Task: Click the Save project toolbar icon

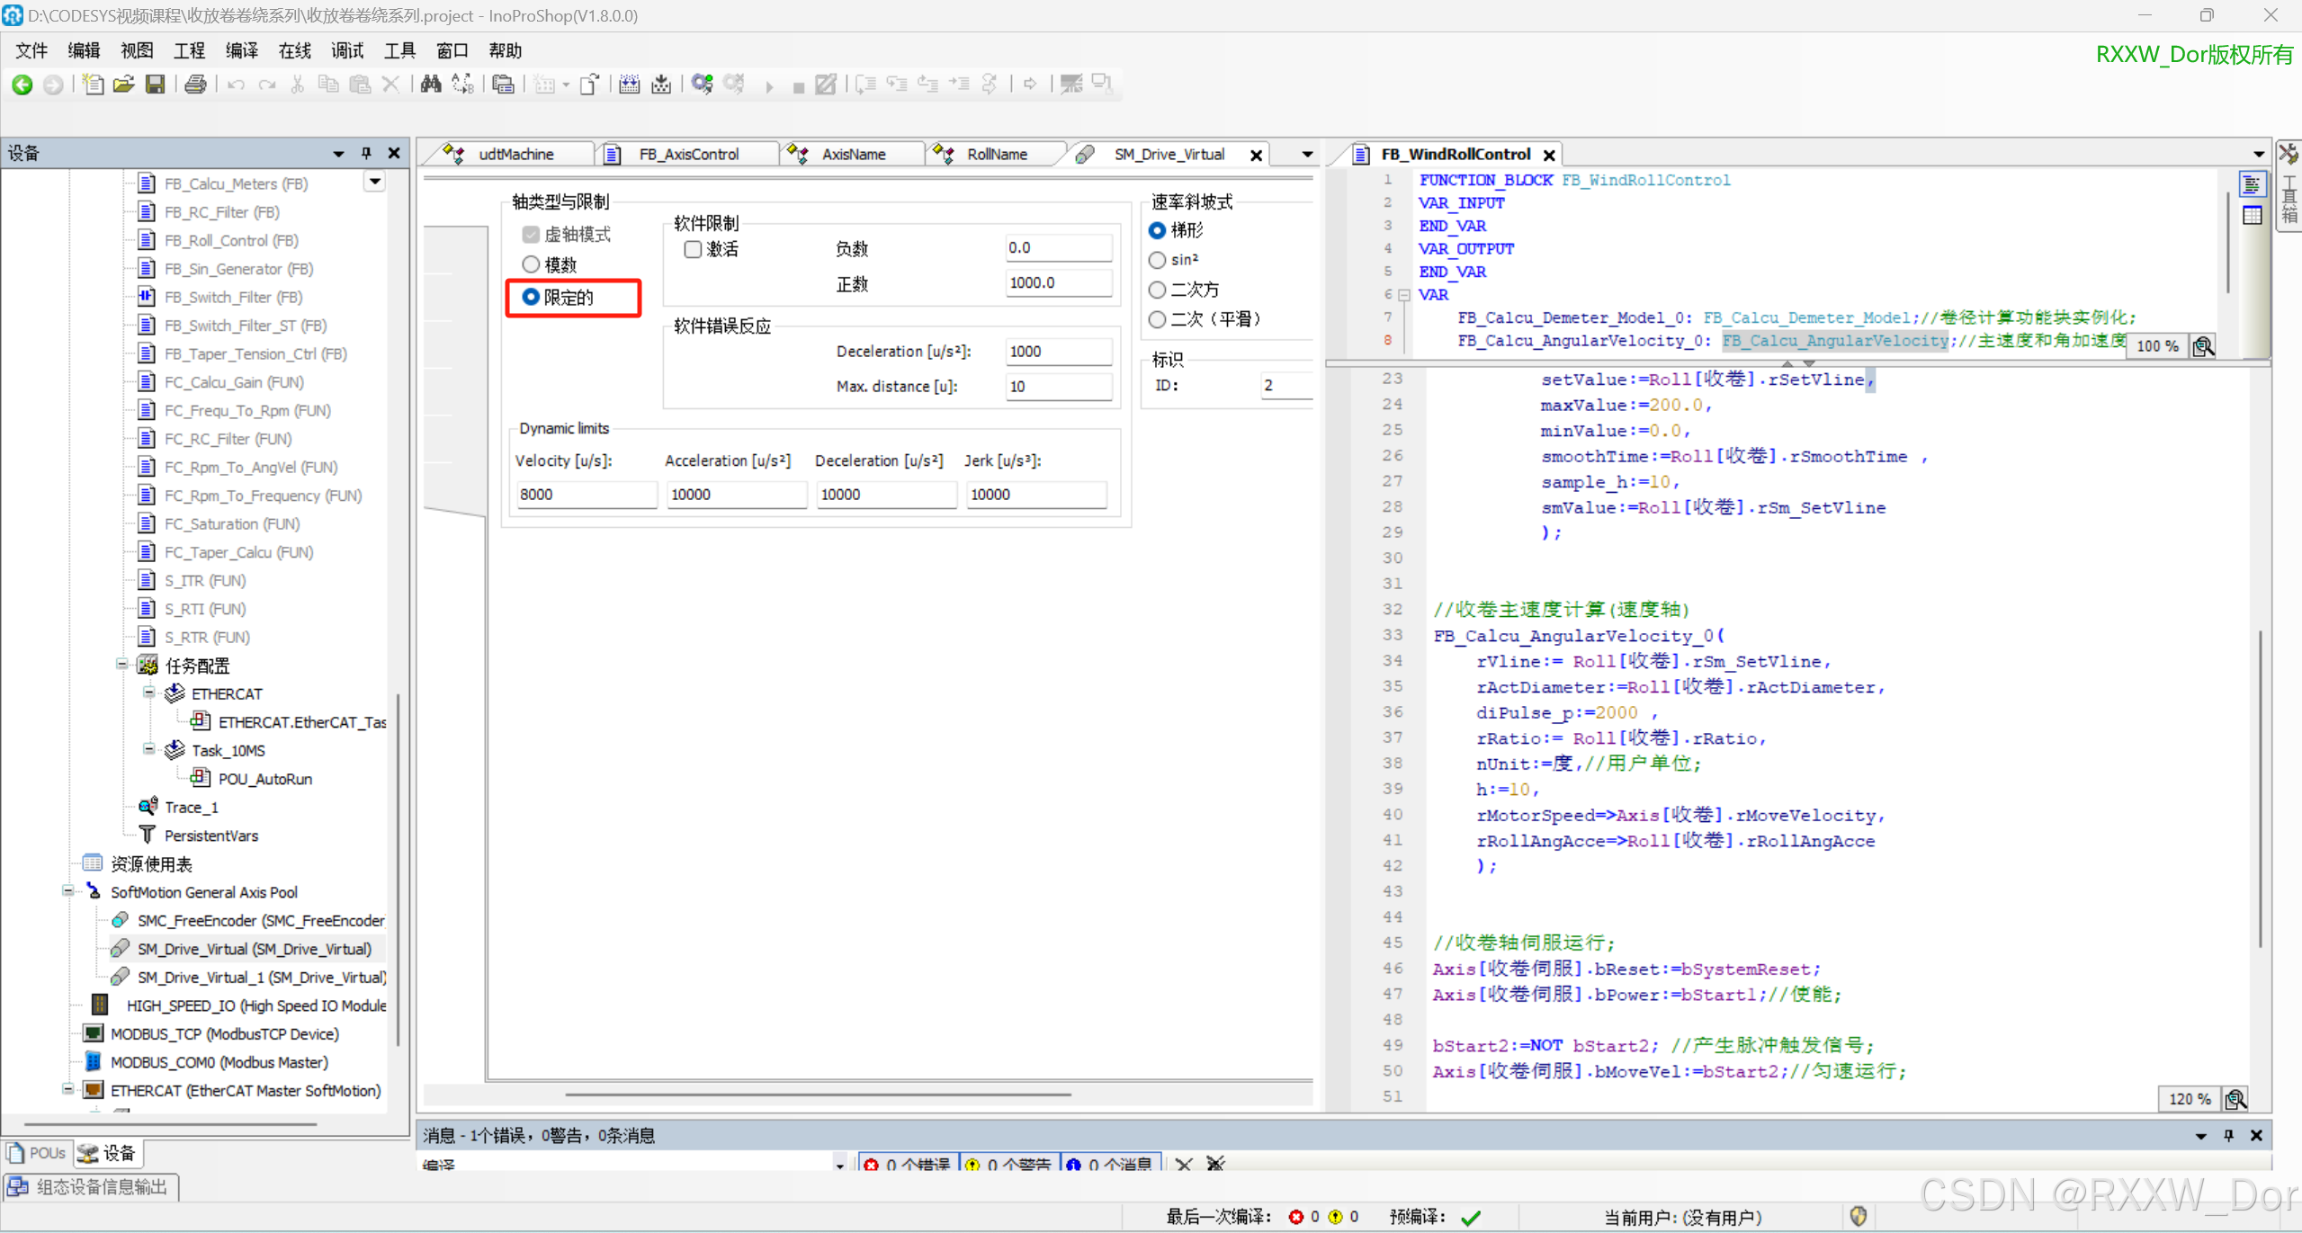Action: tap(156, 85)
